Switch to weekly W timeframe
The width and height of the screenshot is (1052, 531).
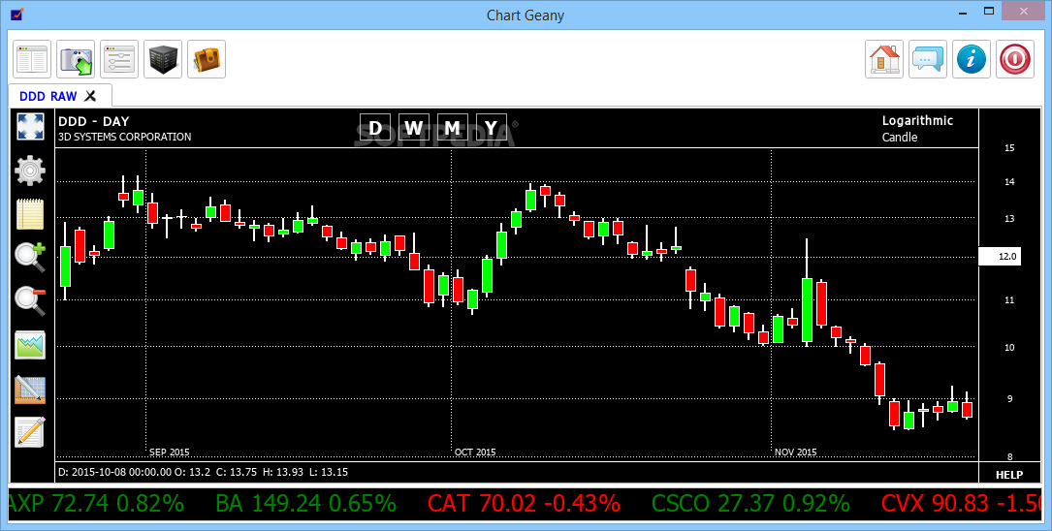tap(414, 127)
